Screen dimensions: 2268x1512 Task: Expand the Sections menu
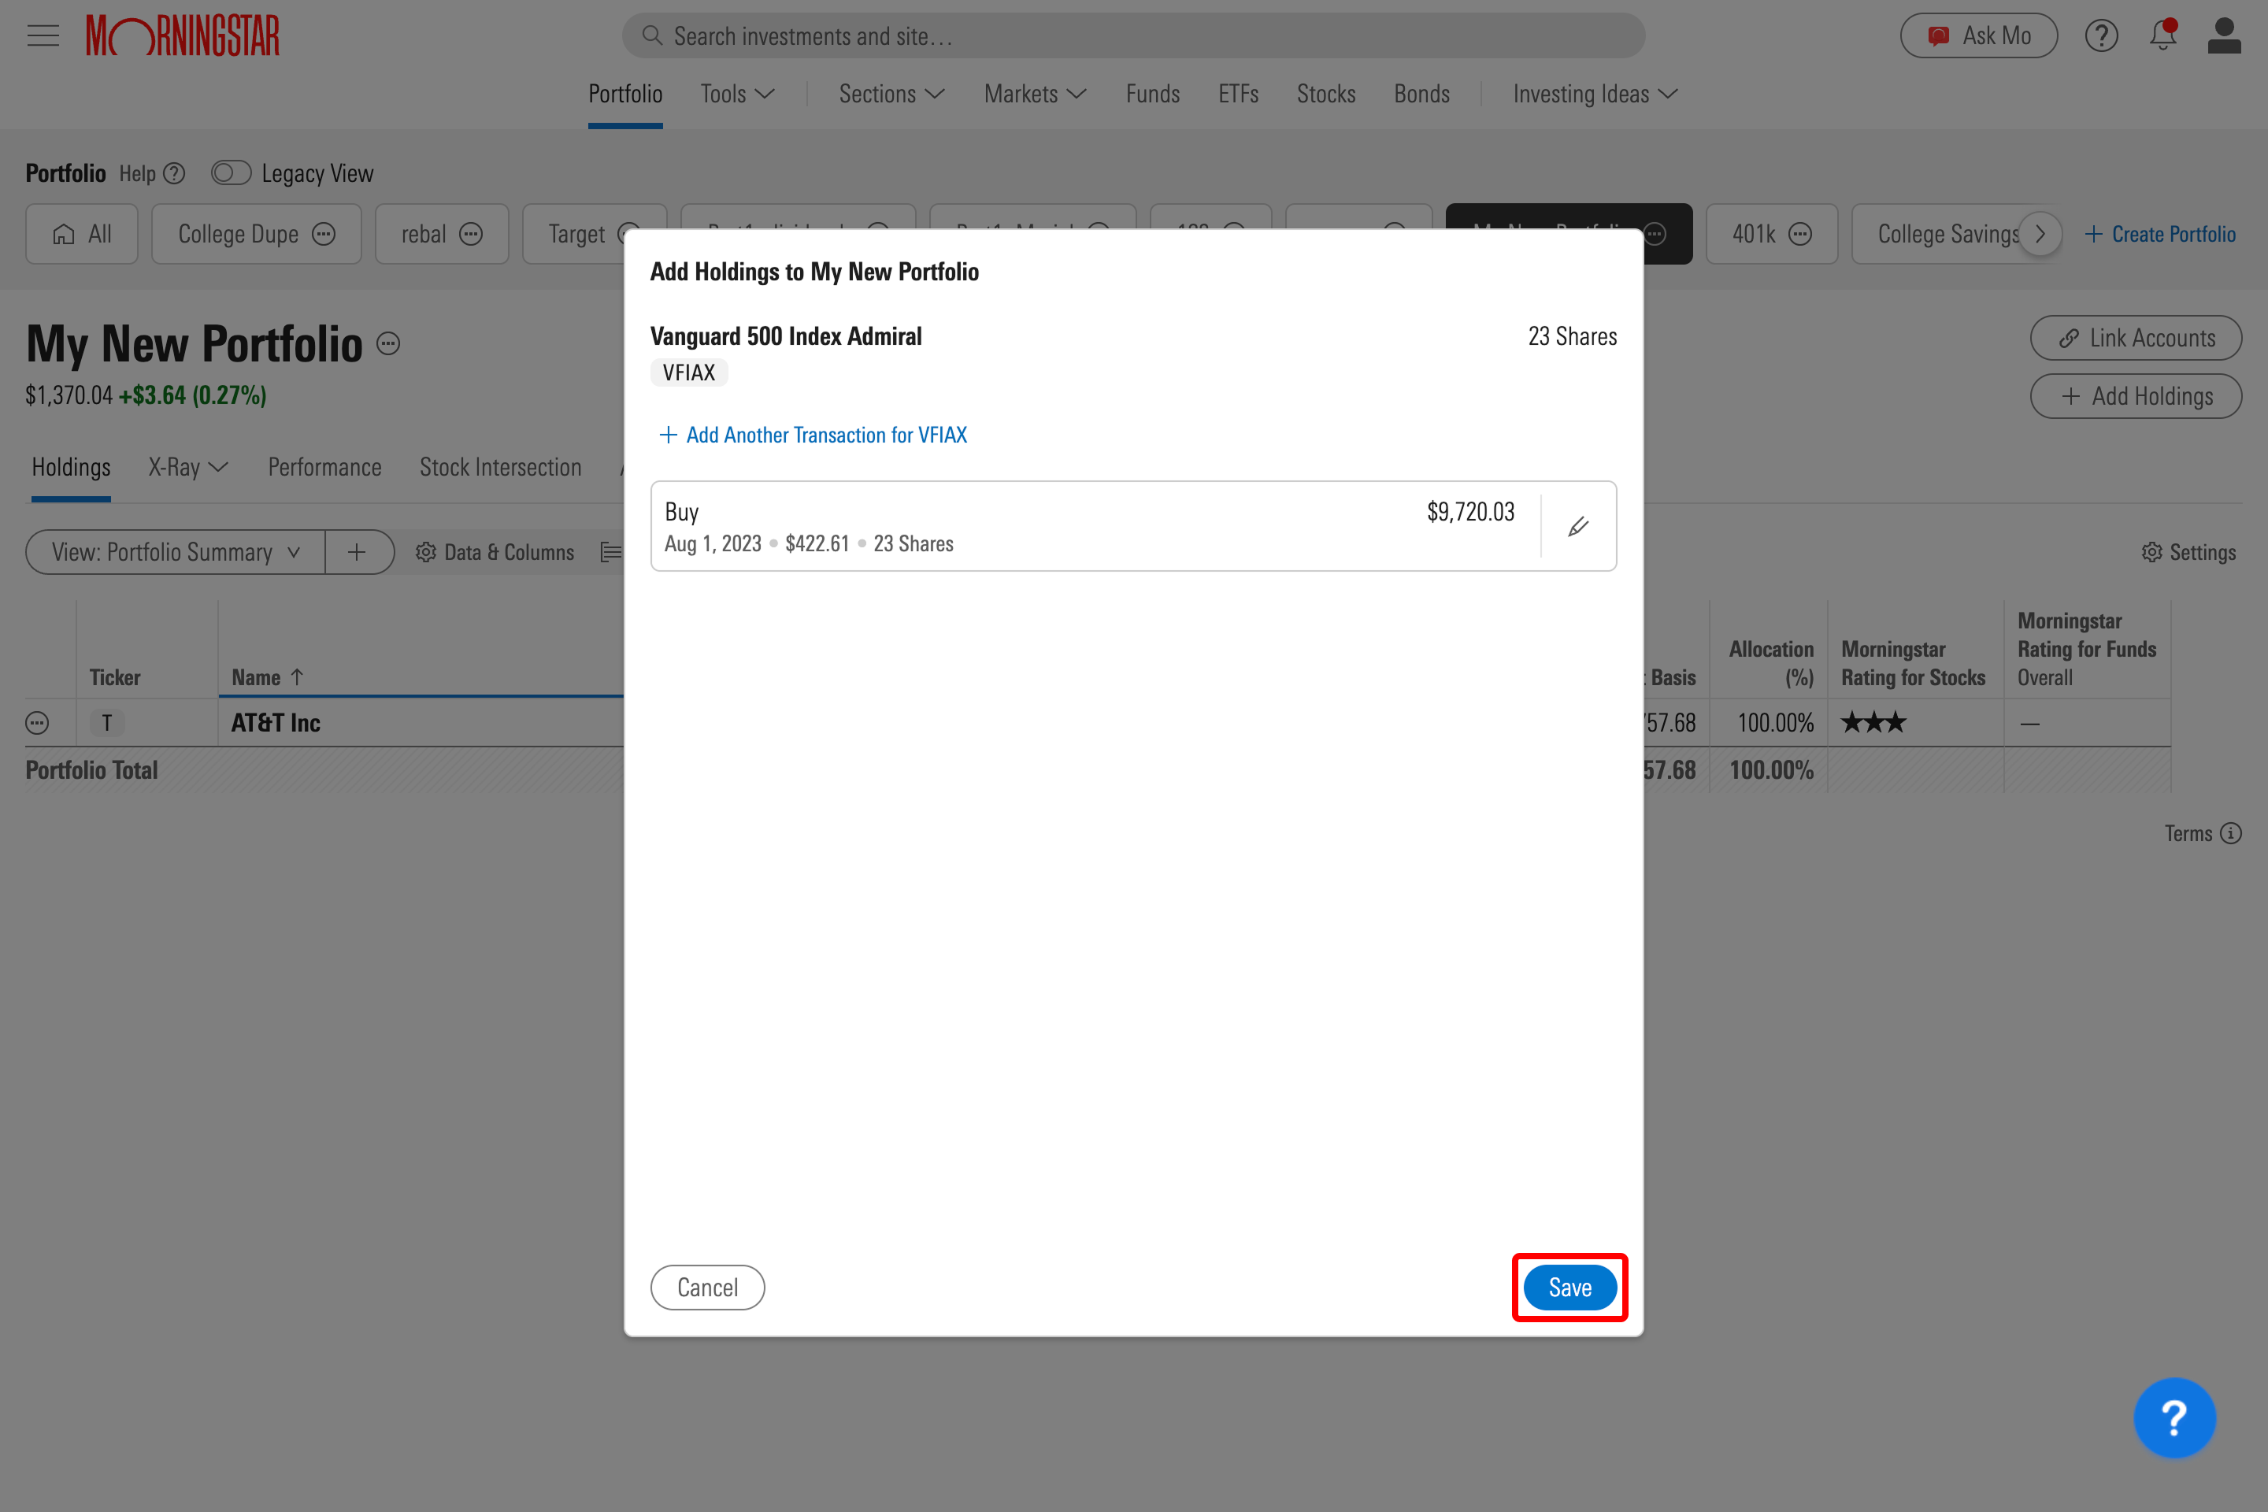click(891, 94)
